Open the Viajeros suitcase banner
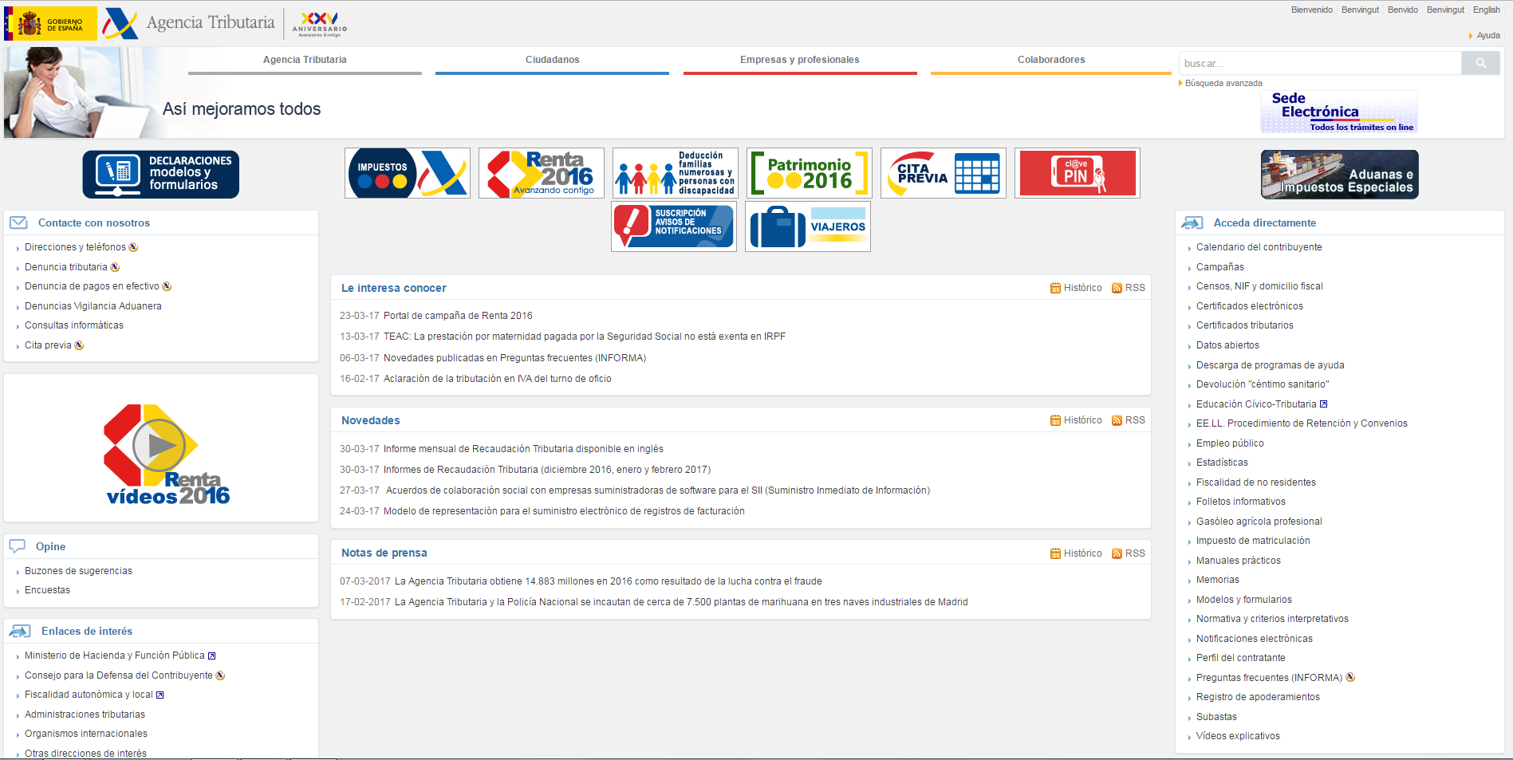The width and height of the screenshot is (1513, 760). (808, 226)
